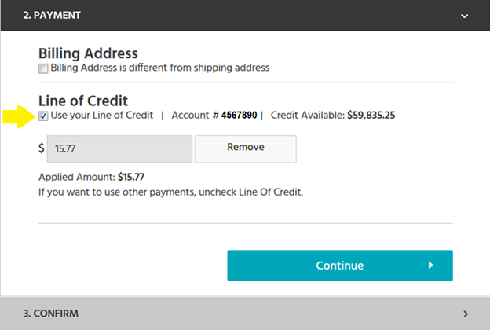Click the Remove button
Image resolution: width=490 pixels, height=330 pixels.
pos(246,148)
